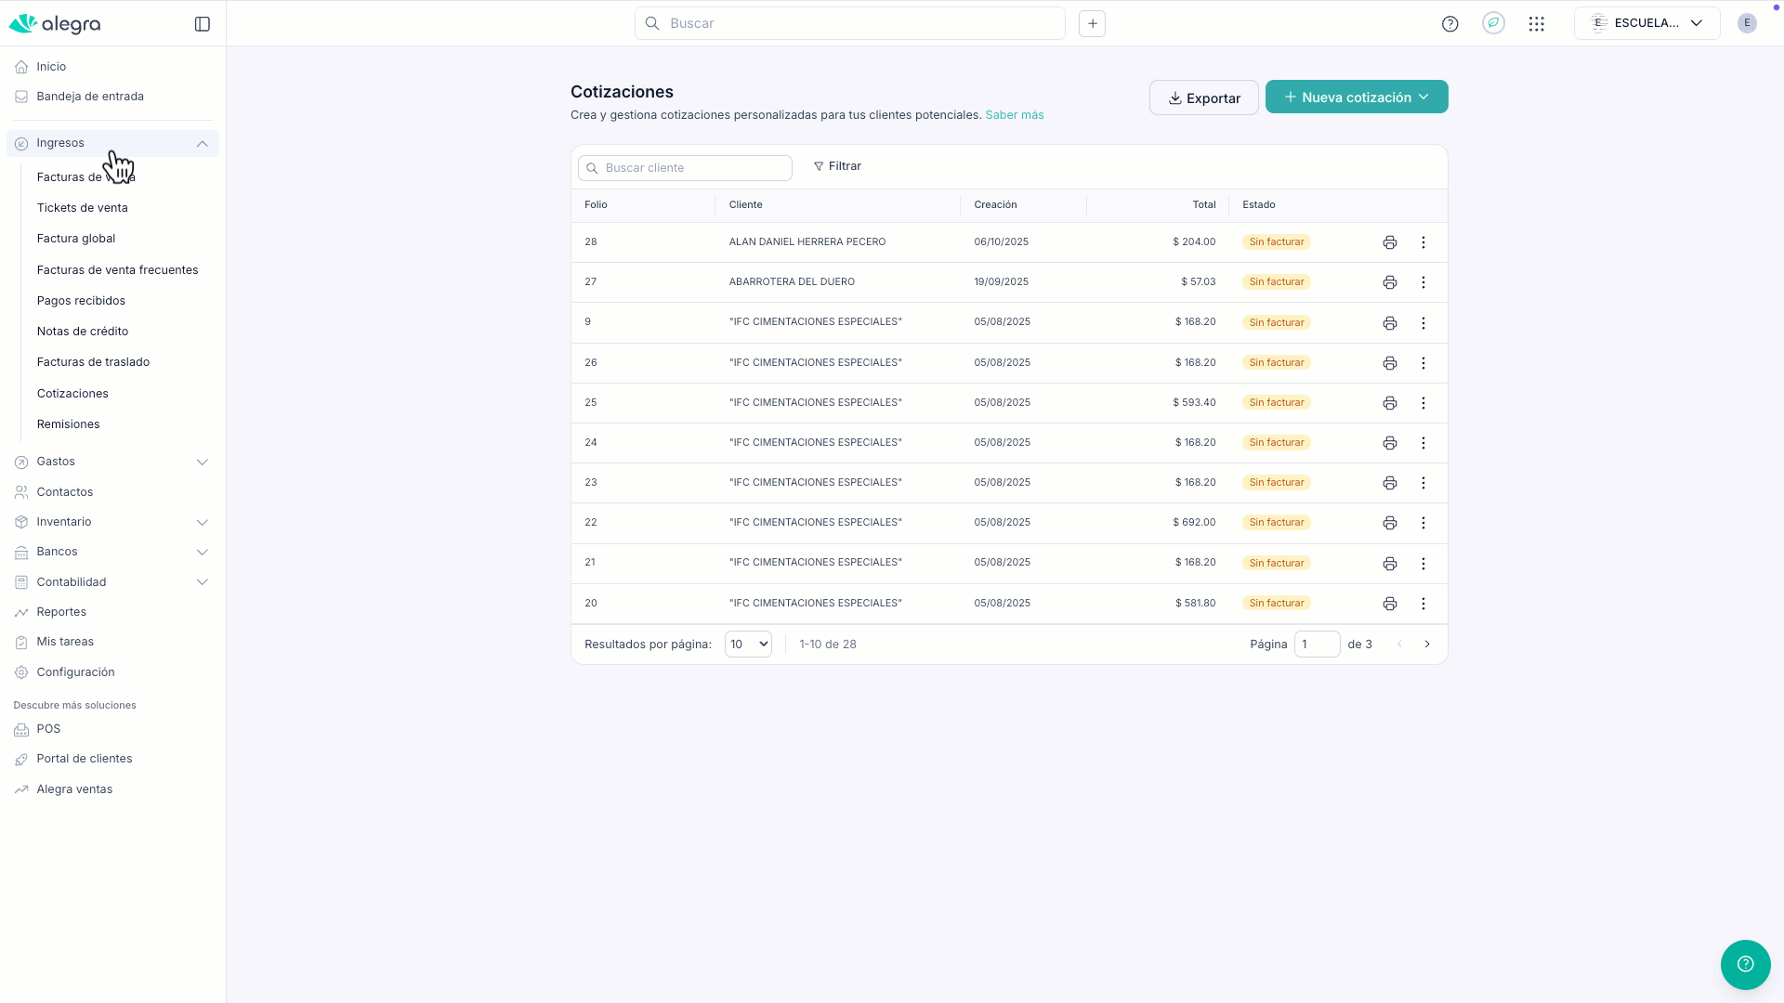Image resolution: width=1784 pixels, height=1003 pixels.
Task: Open three-dot menu for folio 20
Action: click(x=1423, y=604)
